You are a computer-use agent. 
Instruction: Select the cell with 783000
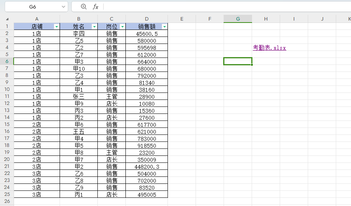click(146, 138)
